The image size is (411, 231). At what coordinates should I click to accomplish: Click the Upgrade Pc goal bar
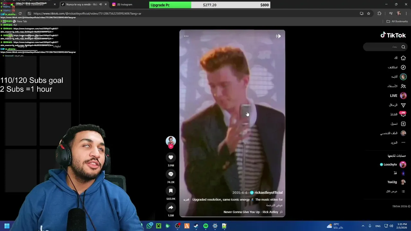(x=210, y=5)
